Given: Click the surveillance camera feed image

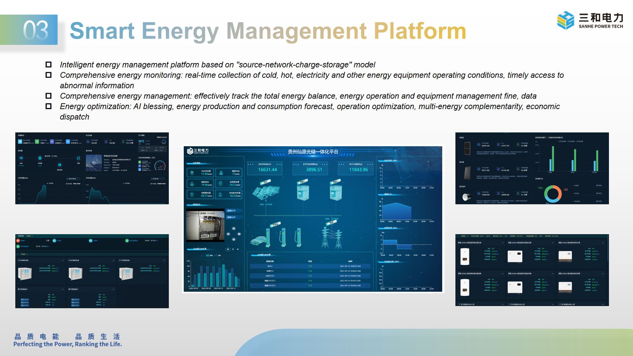Looking at the screenshot, I should coord(205,225).
